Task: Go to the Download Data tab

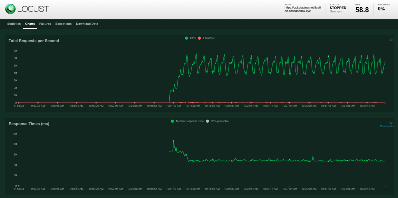Action: point(87,24)
